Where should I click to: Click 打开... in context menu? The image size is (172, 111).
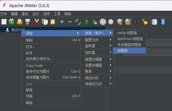pyautogui.click(x=51, y=47)
